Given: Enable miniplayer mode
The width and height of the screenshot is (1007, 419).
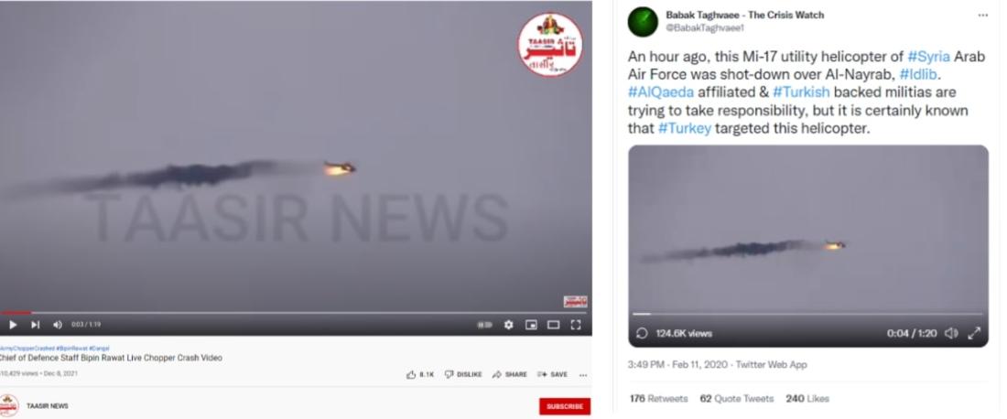Looking at the screenshot, I should (531, 325).
